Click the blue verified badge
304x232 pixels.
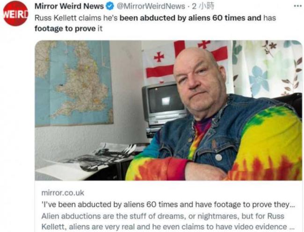(110, 7)
